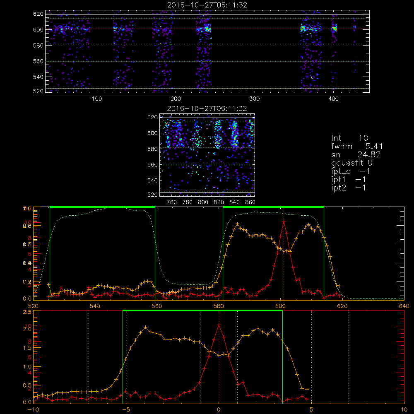Image resolution: width=414 pixels, height=414 pixels.
Task: Click x-axis label 400 of top spectrogram
Action: (333, 99)
